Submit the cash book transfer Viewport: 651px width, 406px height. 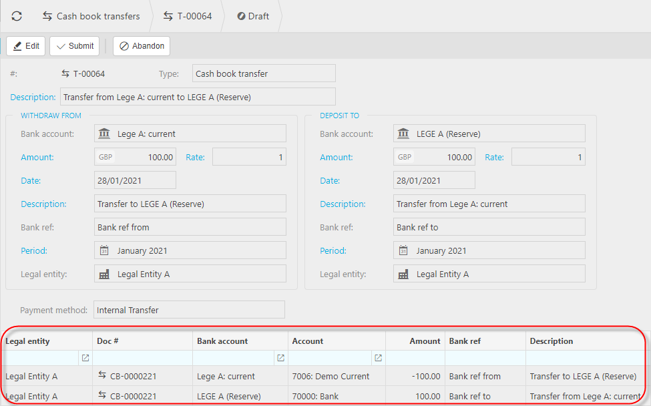[x=75, y=45]
